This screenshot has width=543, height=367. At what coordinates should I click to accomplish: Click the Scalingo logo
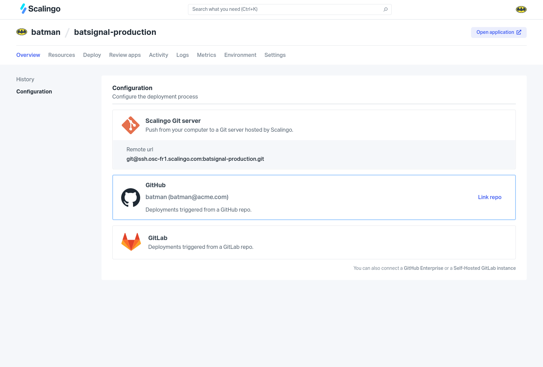pos(40,9)
